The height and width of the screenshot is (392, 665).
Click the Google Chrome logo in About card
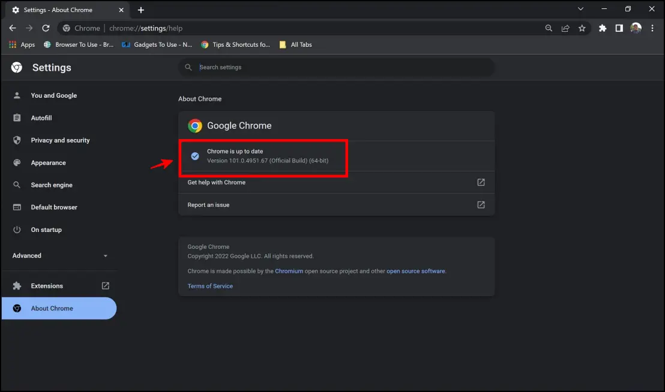(195, 126)
